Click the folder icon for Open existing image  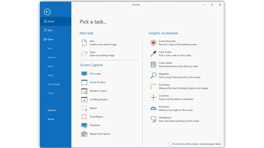pyautogui.click(x=84, y=54)
